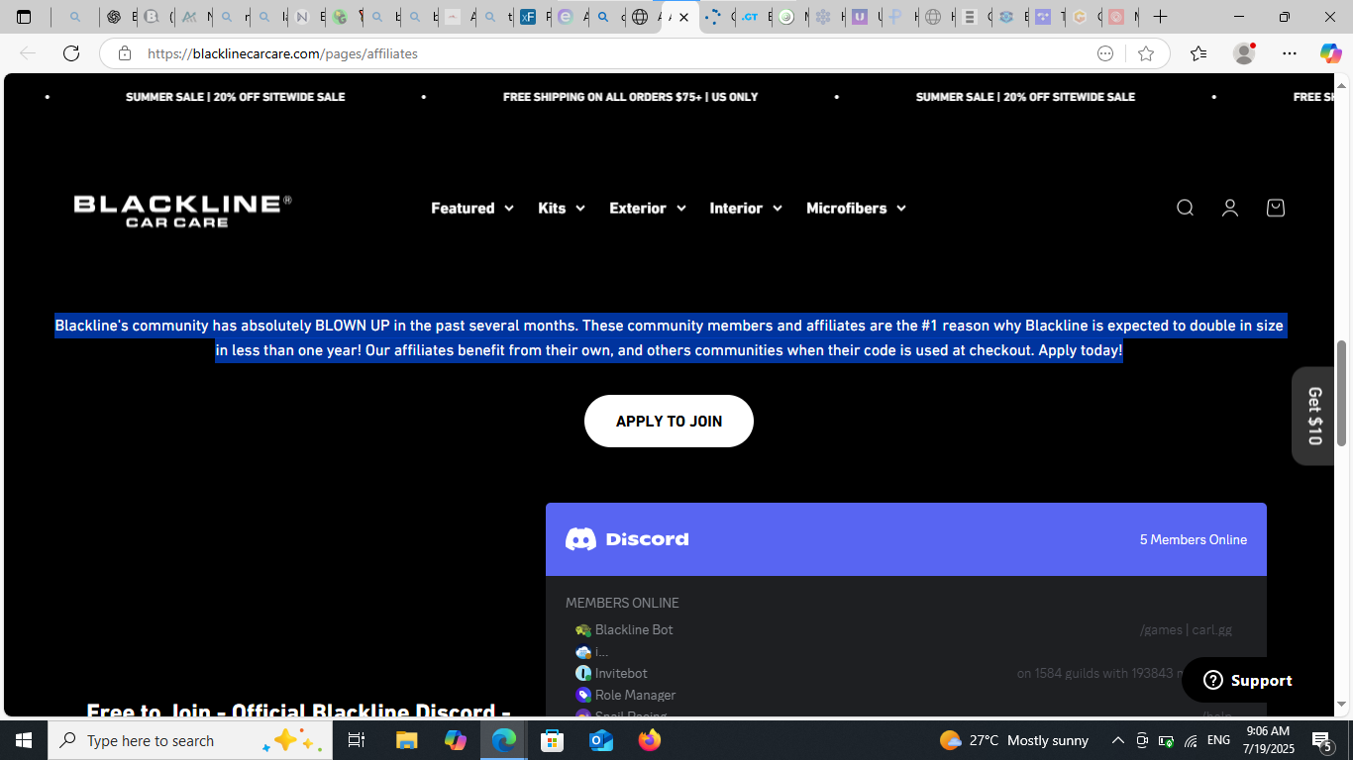Click the APPLY TO JOIN button

(x=669, y=422)
